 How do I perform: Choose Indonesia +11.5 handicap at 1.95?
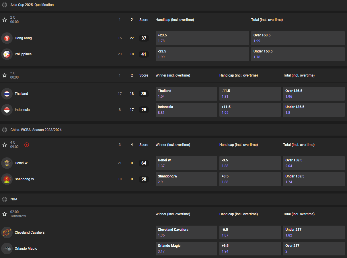pos(250,110)
